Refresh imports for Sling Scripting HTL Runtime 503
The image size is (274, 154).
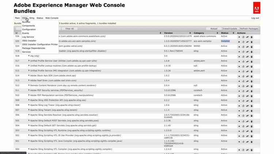(243, 131)
